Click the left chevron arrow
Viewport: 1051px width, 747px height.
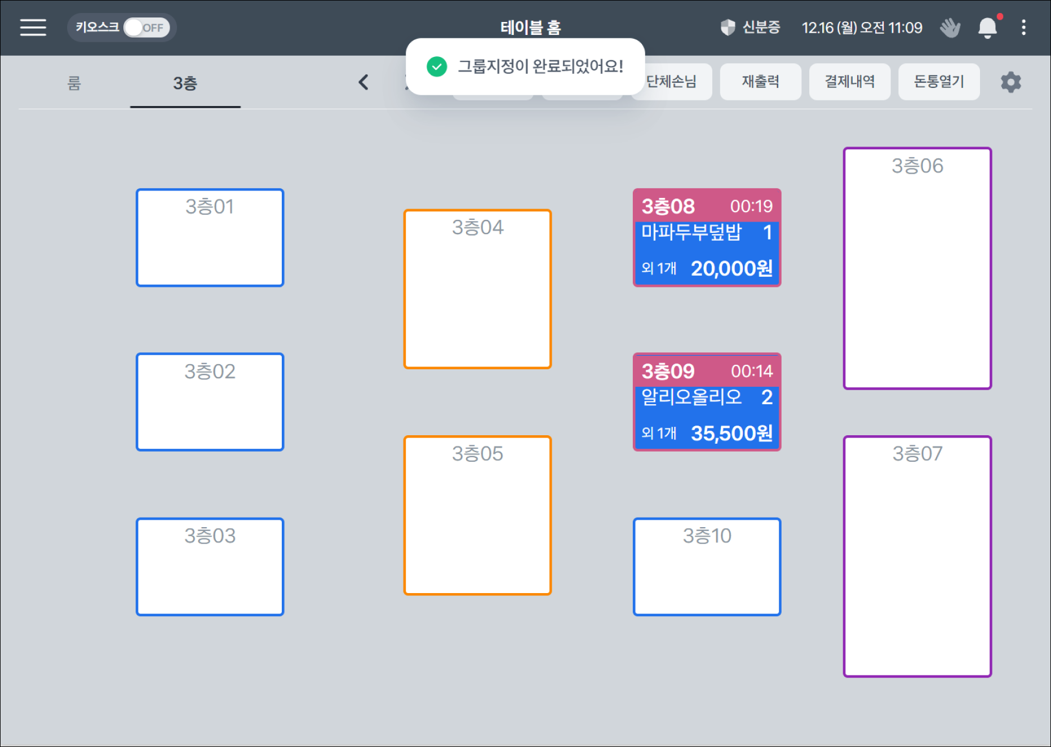click(x=363, y=82)
